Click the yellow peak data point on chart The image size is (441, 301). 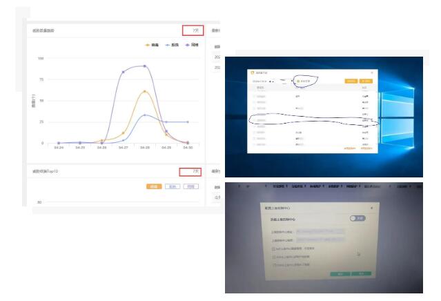point(145,91)
